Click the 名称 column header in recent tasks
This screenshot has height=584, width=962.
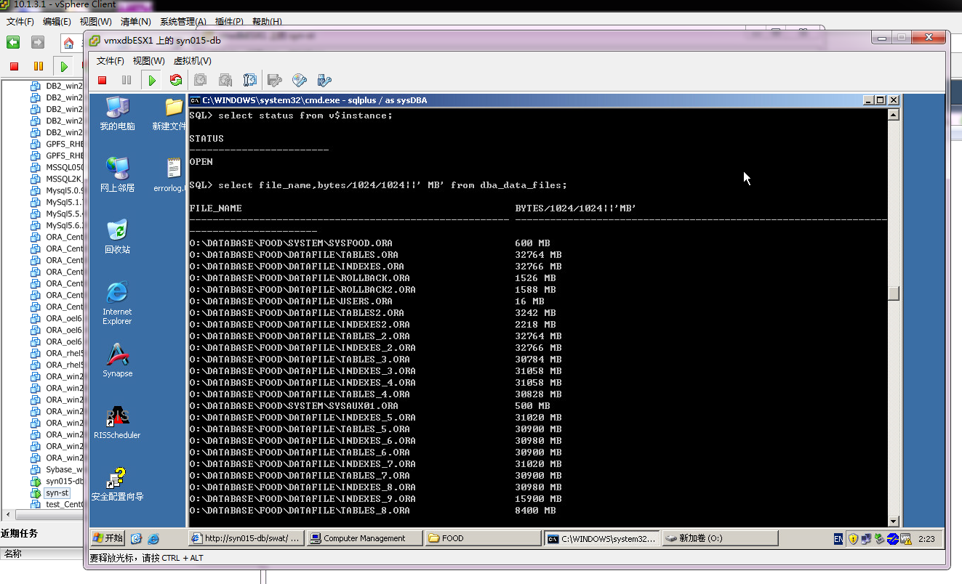(x=12, y=553)
